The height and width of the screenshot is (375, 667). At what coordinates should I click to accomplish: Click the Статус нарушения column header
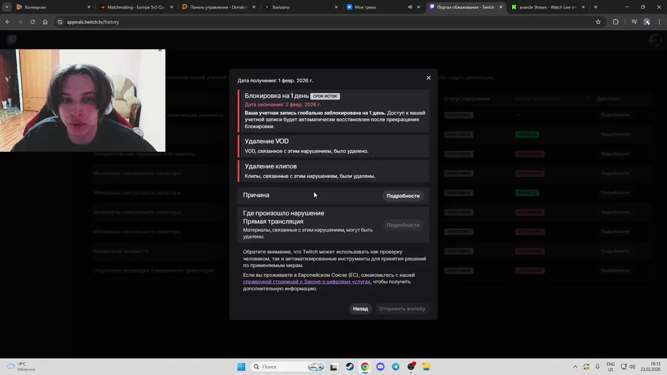tap(467, 98)
